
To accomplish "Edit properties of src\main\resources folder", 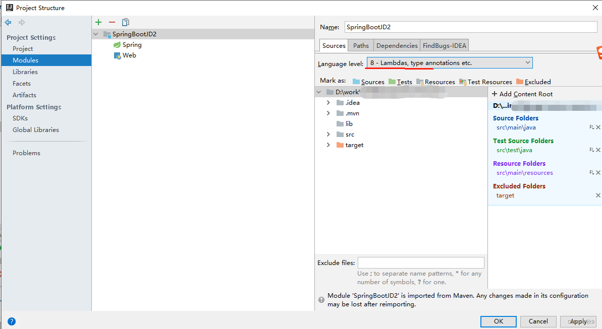I will pos(591,172).
